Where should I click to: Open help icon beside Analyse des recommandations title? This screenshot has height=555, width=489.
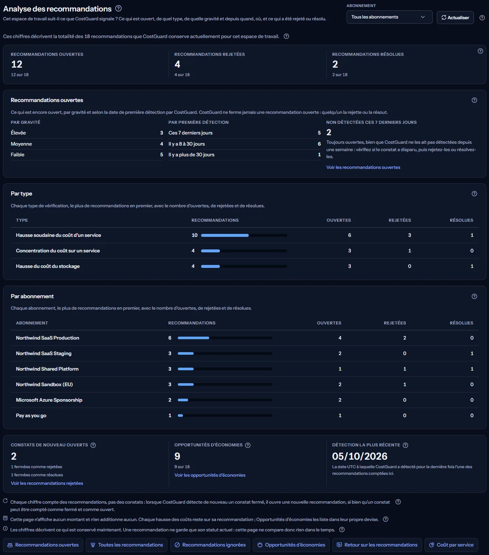click(x=118, y=8)
